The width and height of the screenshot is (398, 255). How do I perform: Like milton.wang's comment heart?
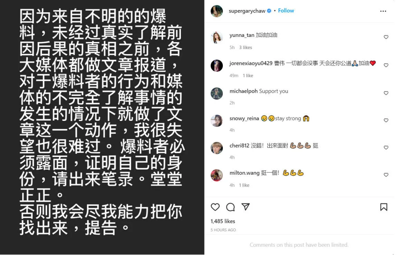pyautogui.click(x=386, y=175)
